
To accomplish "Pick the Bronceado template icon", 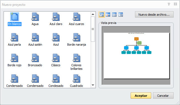I will 35,58.
